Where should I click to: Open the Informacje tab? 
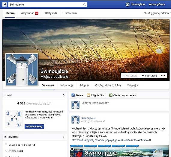67,85
